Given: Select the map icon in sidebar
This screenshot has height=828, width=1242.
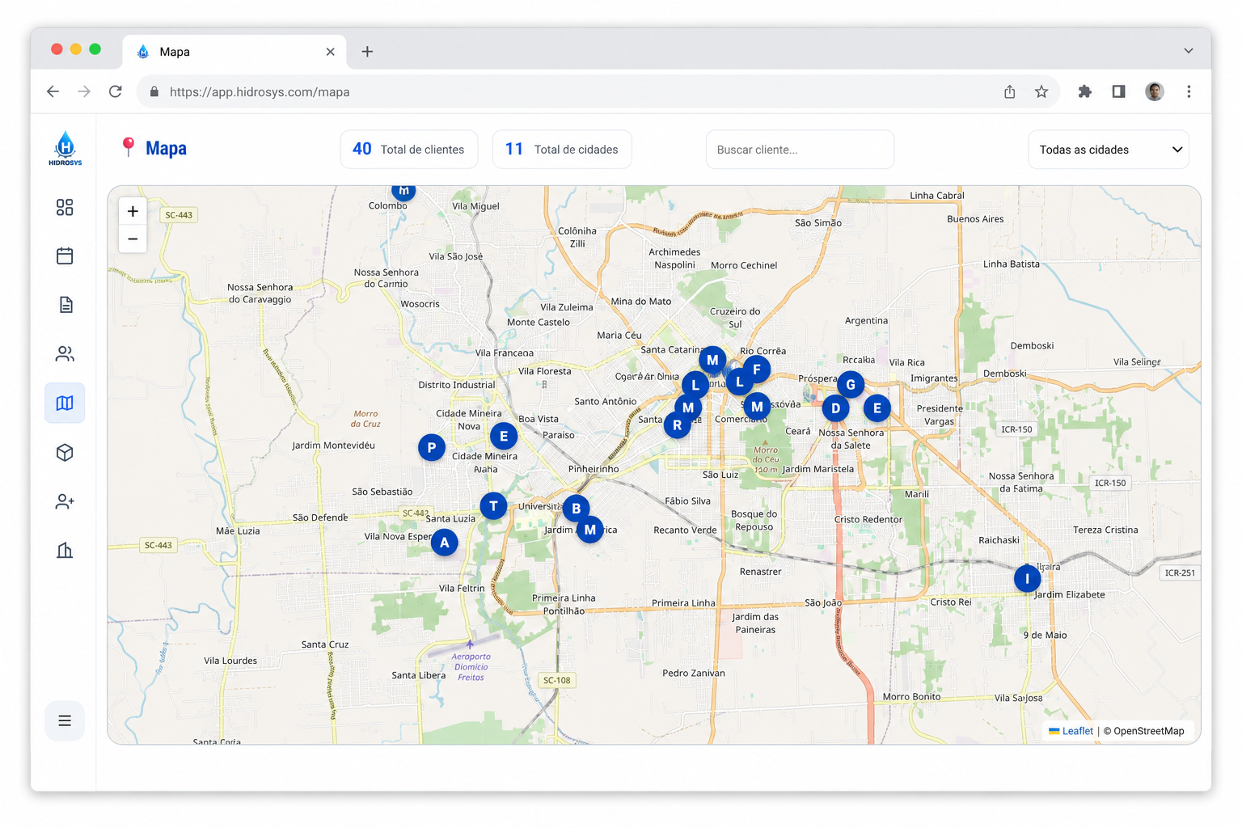Looking at the screenshot, I should coord(65,403).
